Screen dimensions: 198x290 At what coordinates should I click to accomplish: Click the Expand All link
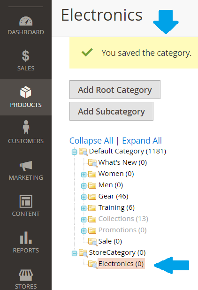[142, 141]
